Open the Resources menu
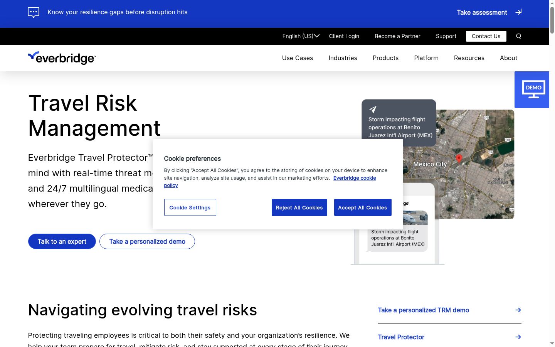Viewport: 555px width, 347px height. tap(469, 58)
